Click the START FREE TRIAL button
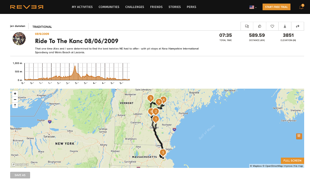 point(277,6)
